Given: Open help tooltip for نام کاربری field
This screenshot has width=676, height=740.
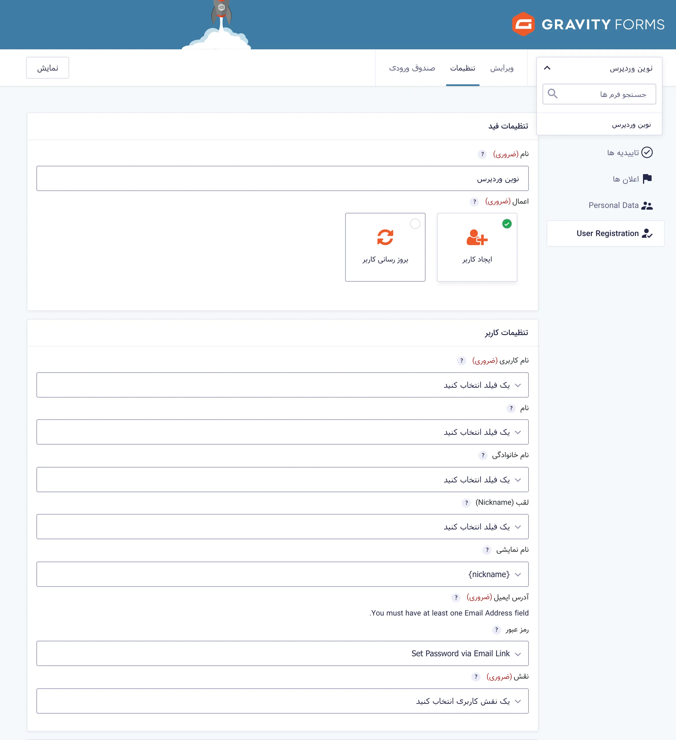Looking at the screenshot, I should coord(462,361).
